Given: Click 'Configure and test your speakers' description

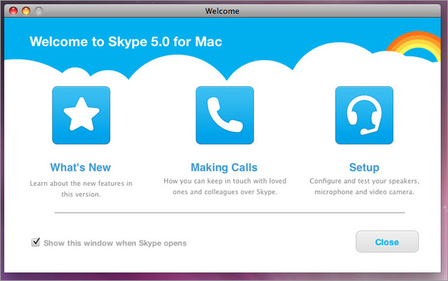Looking at the screenshot, I should [364, 186].
